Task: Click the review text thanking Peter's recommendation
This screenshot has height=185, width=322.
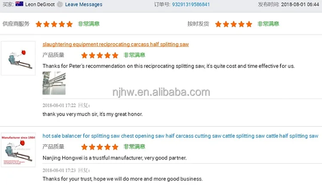Action: pyautogui.click(x=169, y=66)
